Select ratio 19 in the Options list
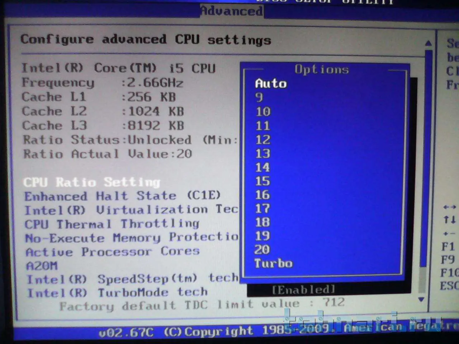The width and height of the screenshot is (459, 344). [262, 236]
